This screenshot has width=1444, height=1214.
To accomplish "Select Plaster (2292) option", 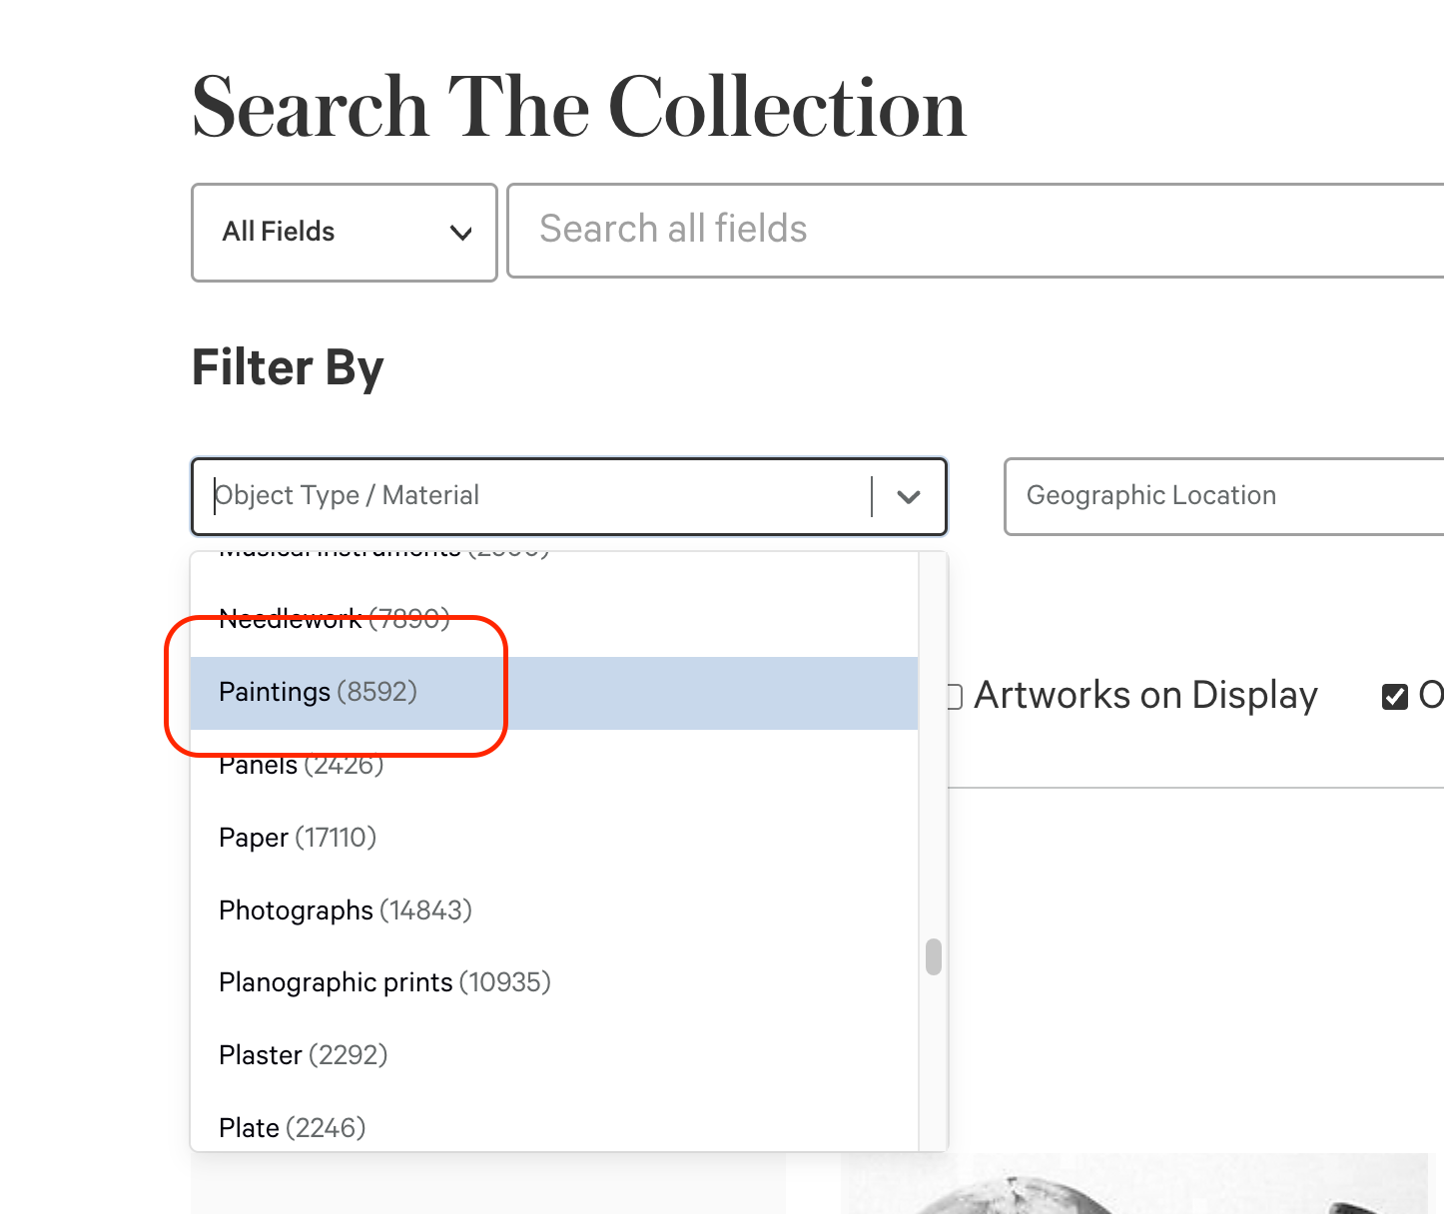I will 554,1055.
